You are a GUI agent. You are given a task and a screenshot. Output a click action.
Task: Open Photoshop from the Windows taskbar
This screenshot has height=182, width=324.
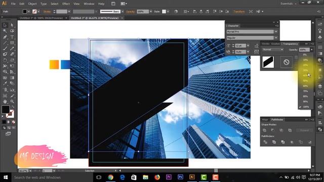(180, 177)
